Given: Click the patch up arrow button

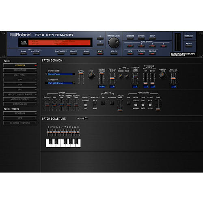Looking at the screenshot, I should coord(100,38).
